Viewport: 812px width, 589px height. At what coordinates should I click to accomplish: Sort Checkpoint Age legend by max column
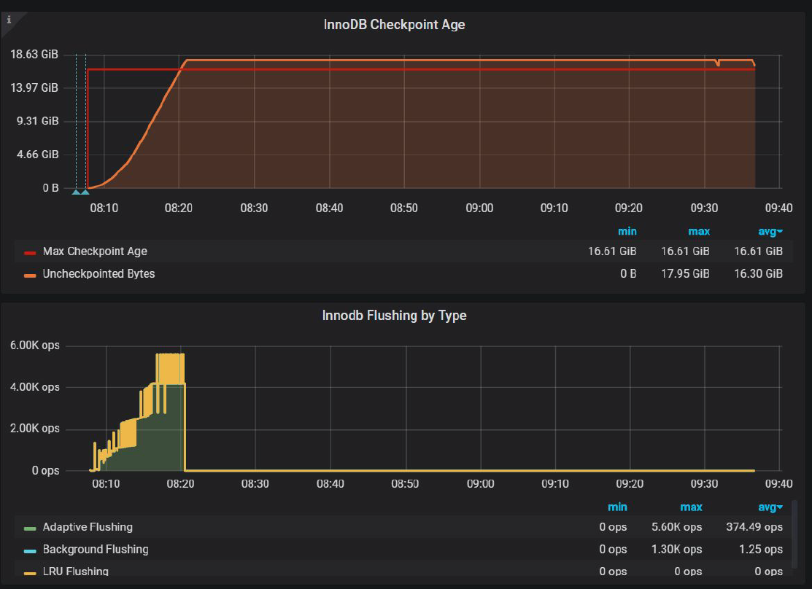[x=698, y=231]
